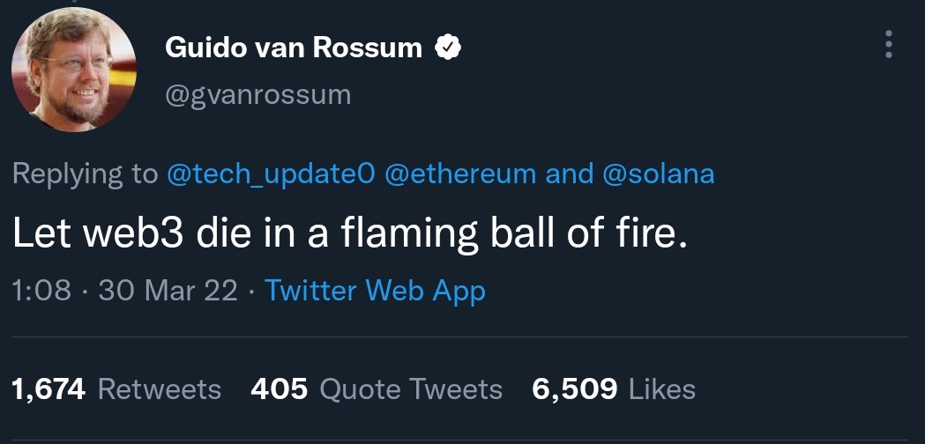
Task: Open the 'Retweets' label
Action: (x=159, y=388)
